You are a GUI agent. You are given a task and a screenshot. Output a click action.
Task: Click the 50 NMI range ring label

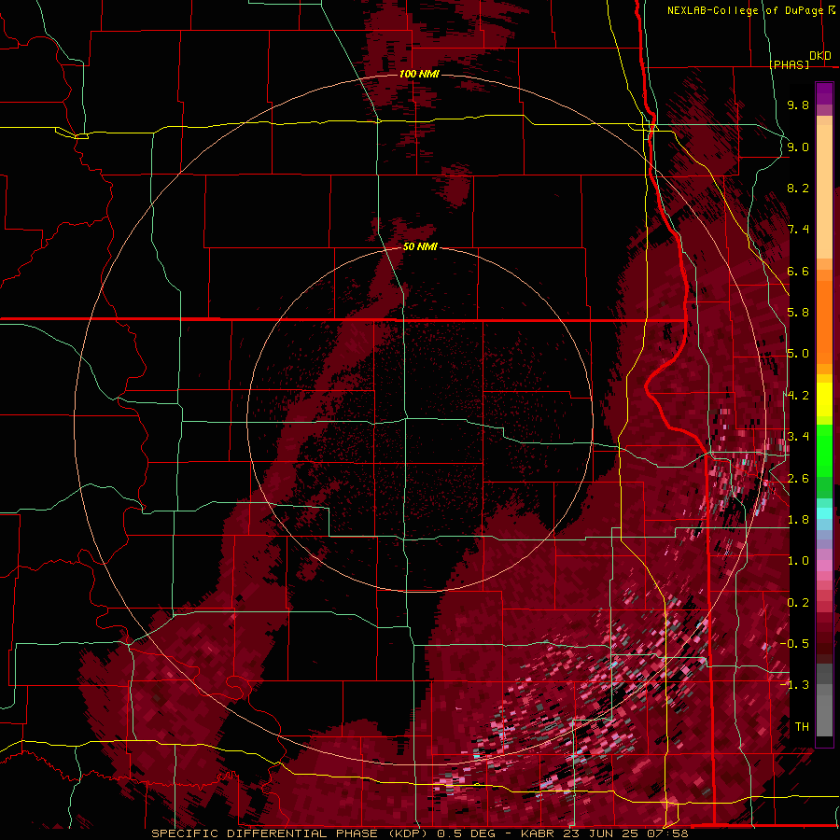(420, 246)
